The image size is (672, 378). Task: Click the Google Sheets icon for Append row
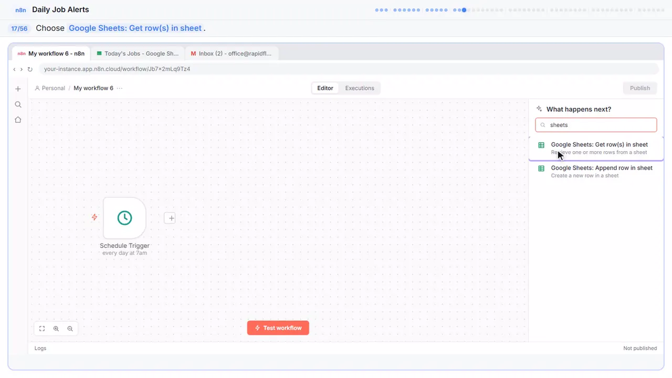pyautogui.click(x=542, y=168)
